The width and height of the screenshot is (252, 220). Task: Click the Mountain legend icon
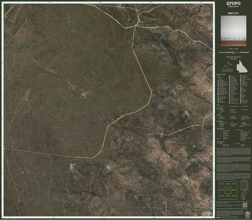coord(241,96)
